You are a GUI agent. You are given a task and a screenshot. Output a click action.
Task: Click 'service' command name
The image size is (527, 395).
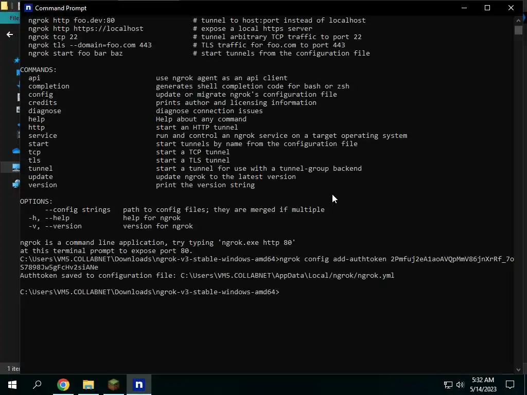pos(43,136)
